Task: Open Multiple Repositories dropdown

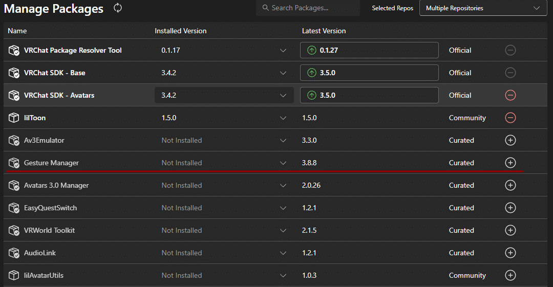Action: (483, 8)
